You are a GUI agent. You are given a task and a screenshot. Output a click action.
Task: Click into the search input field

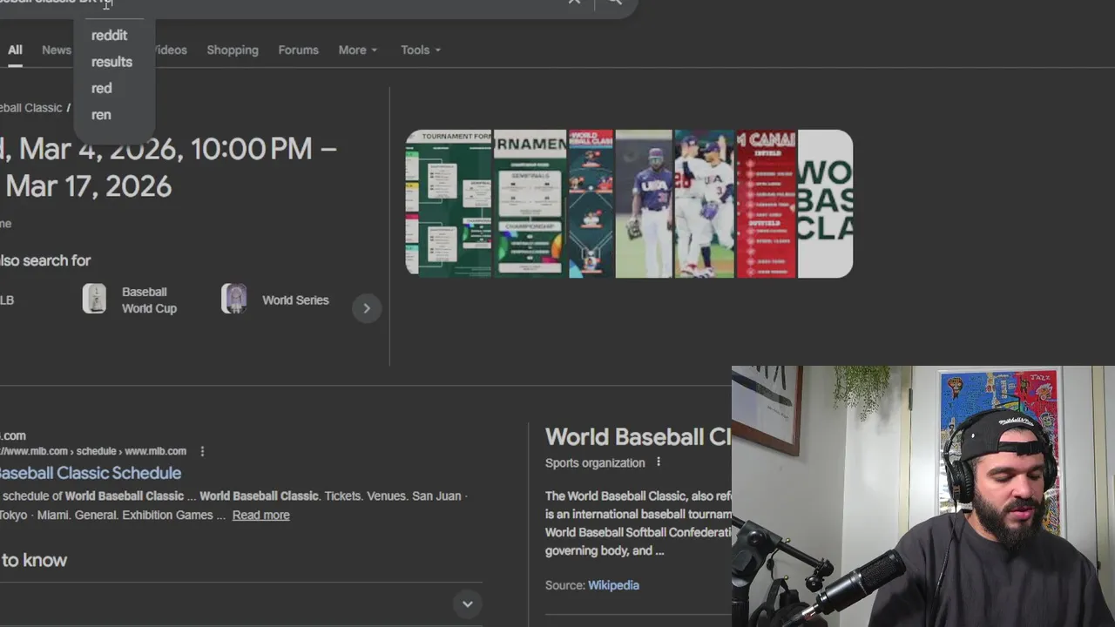click(279, 3)
